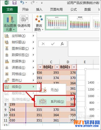Open 轴标题(A) submenu
This screenshot has height=130, width=101.
click(20, 42)
